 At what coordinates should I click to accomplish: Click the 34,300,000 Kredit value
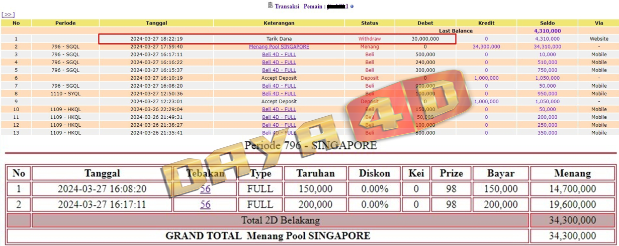click(486, 47)
